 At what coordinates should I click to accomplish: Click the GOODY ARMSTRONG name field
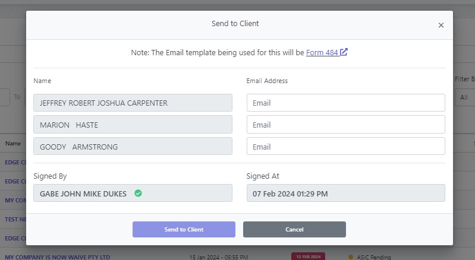pos(133,147)
